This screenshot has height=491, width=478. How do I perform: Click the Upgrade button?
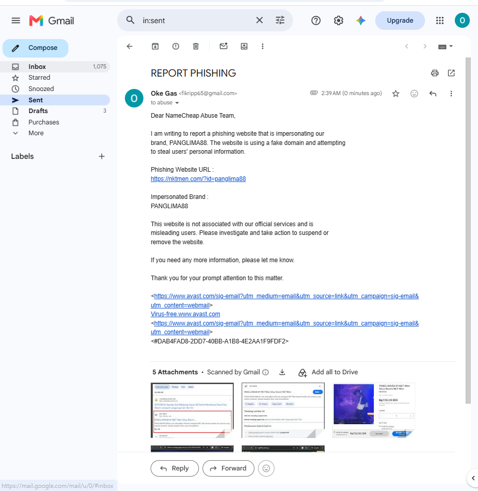click(400, 21)
